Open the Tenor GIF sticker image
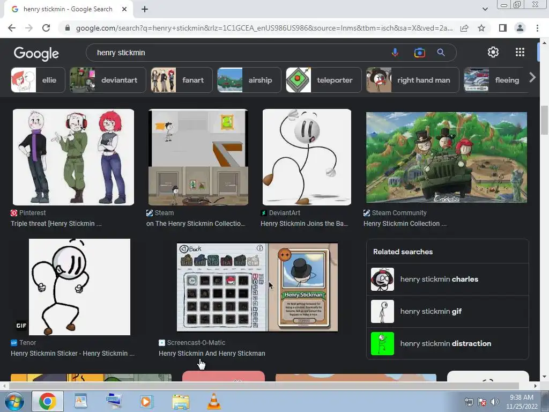This screenshot has height=412, width=549. [79, 287]
